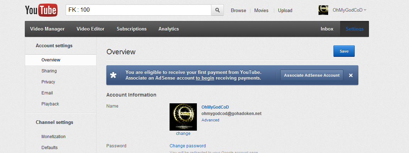Click the magnifying glass search button

pos(217,10)
